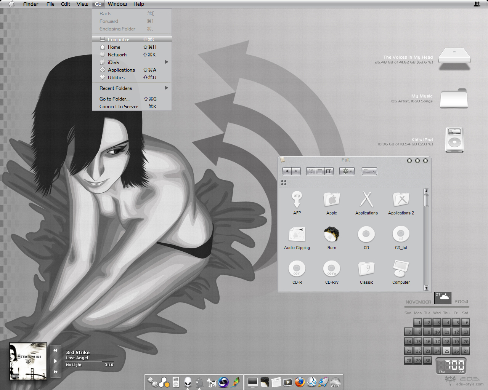Open the Finder menu
The width and height of the screenshot is (488, 390).
[x=31, y=4]
